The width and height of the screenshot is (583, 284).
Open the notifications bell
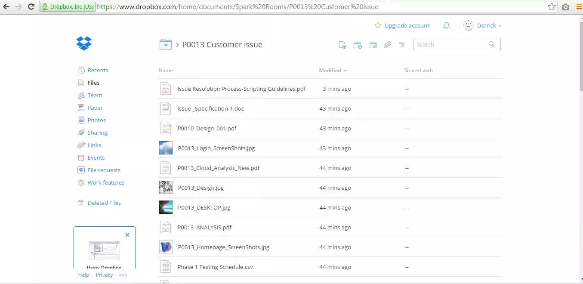coord(446,25)
